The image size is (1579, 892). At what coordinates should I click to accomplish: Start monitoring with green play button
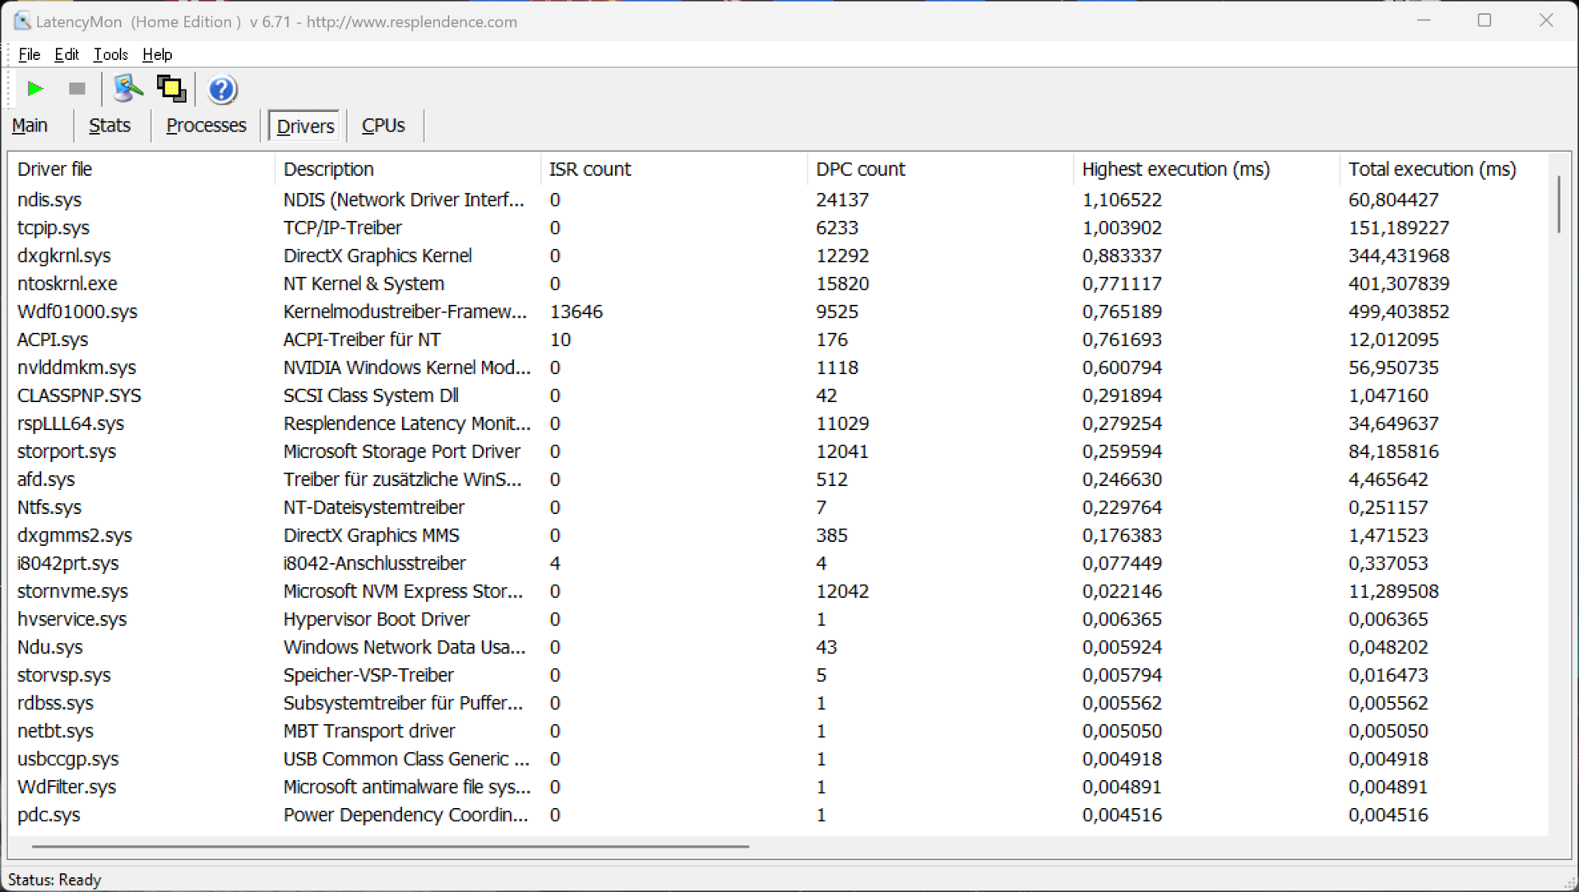(35, 89)
